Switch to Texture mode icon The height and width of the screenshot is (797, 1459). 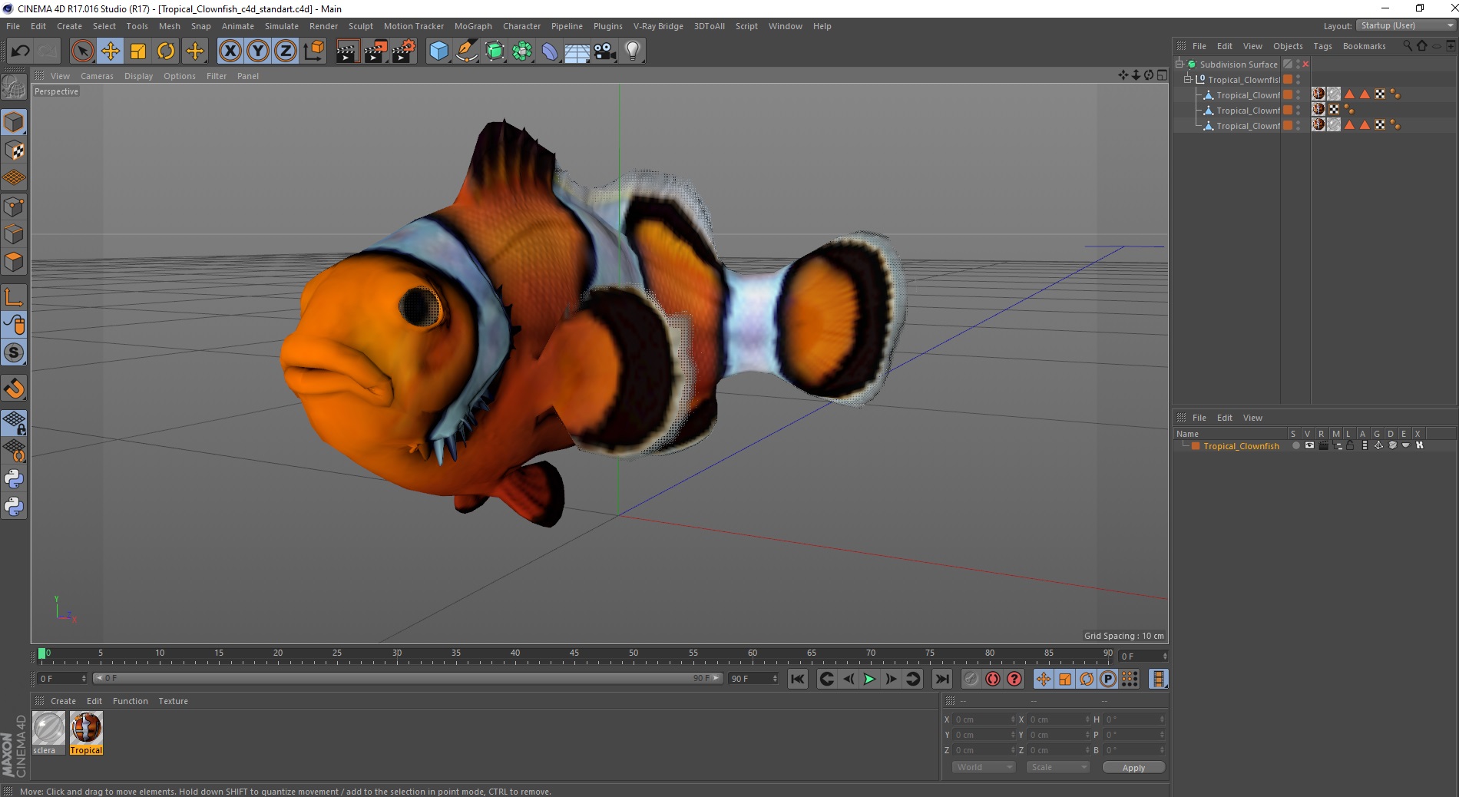coord(14,150)
